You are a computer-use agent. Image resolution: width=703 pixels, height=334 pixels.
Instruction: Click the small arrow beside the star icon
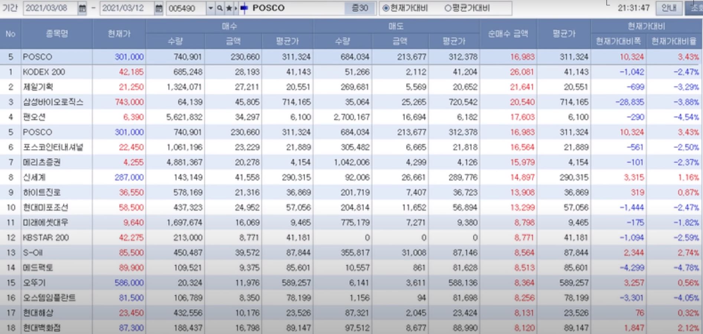click(236, 8)
